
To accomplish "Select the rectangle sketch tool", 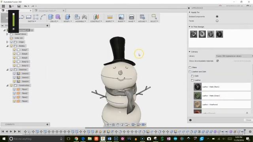I will tap(28, 17).
